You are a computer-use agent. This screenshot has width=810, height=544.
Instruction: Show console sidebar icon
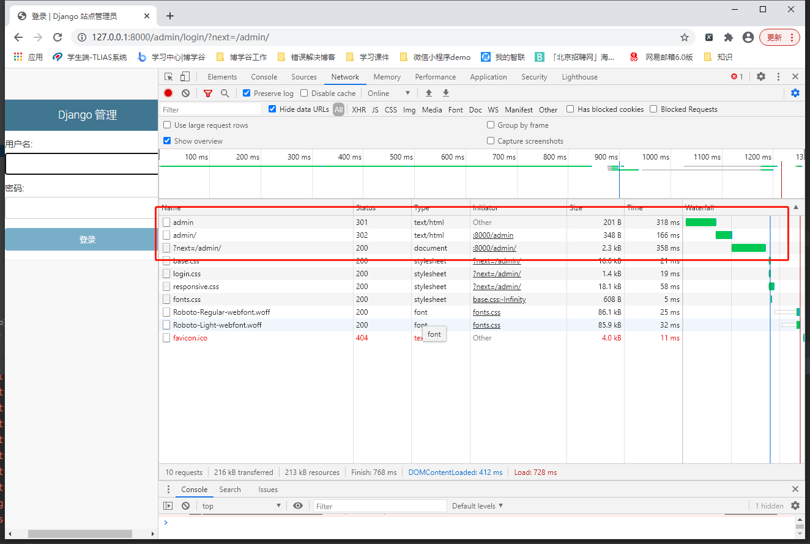pos(168,505)
